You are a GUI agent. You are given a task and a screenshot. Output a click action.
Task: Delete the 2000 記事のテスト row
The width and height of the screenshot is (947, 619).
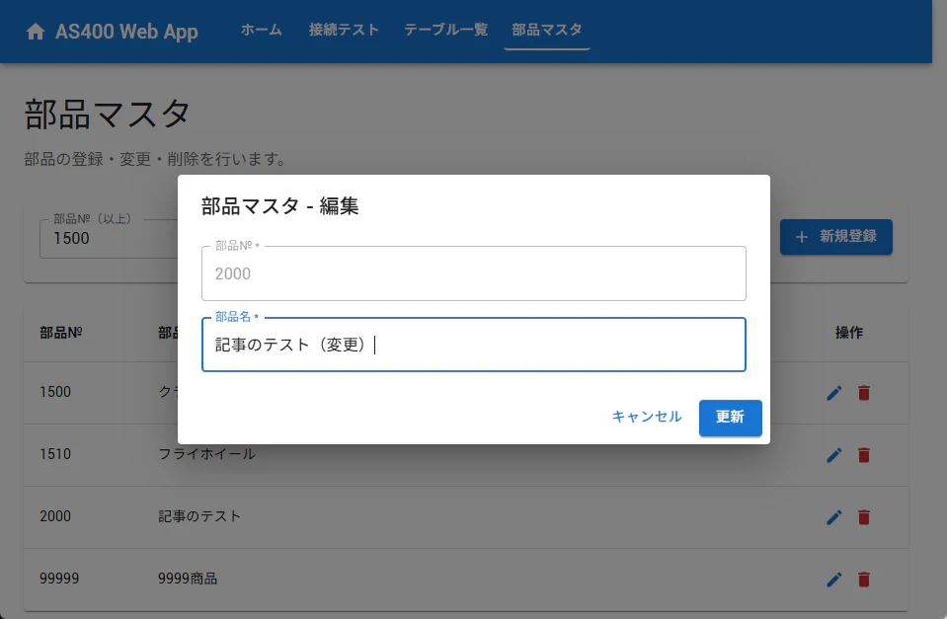coord(864,517)
